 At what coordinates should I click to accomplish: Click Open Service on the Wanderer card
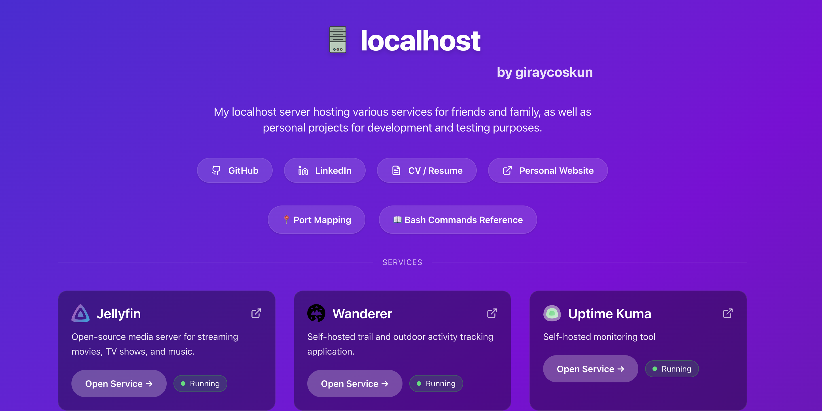[355, 384]
